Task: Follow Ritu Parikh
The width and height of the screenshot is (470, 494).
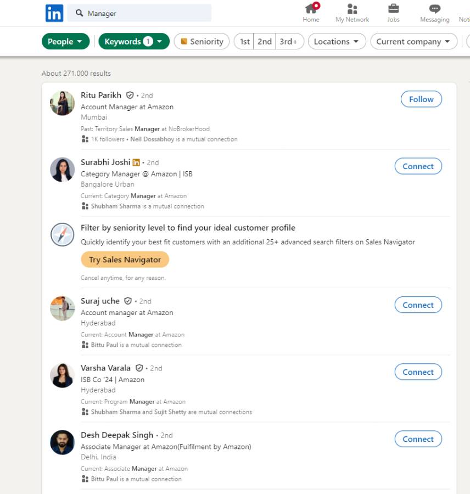Action: (x=421, y=99)
